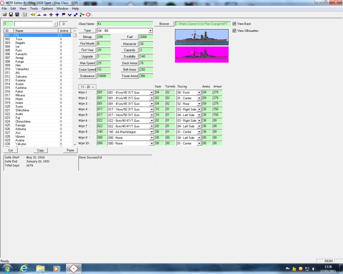
Task: Click the ship list scrollbar up arrow
Action: (75, 31)
